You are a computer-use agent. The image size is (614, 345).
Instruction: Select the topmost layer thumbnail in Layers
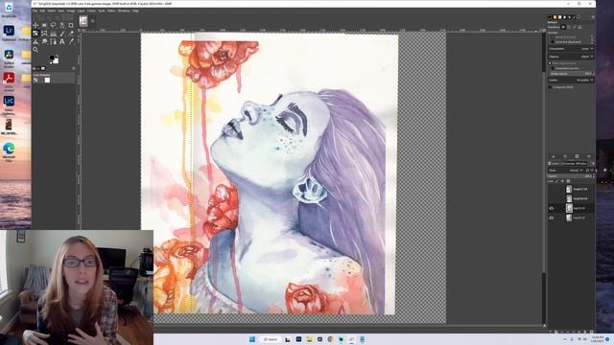tap(569, 189)
